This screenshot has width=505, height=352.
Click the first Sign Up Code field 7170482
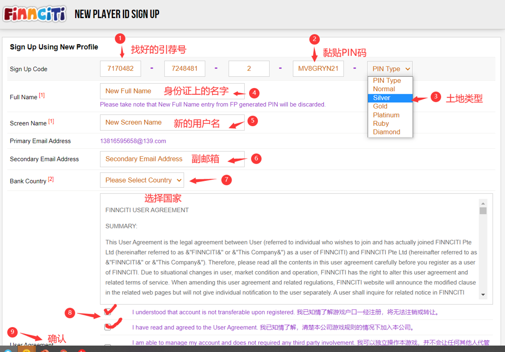click(x=121, y=68)
